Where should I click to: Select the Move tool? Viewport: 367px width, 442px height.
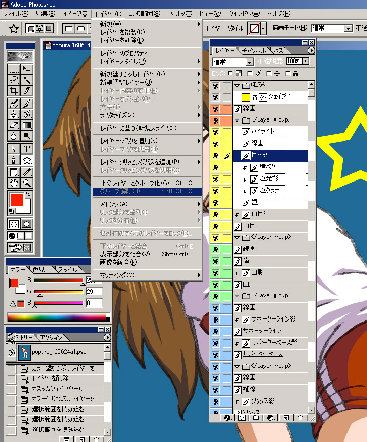[x=27, y=69]
